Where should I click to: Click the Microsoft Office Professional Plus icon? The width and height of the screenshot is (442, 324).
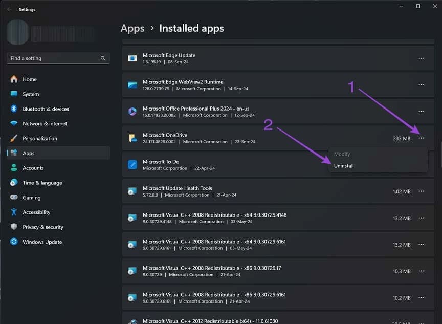tap(132, 112)
